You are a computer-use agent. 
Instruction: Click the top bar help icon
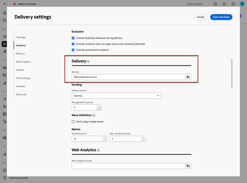click(x=215, y=4)
